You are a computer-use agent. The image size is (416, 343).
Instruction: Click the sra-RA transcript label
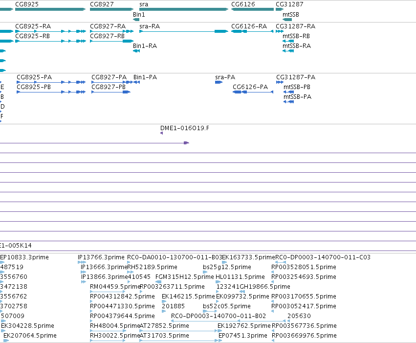(x=150, y=26)
